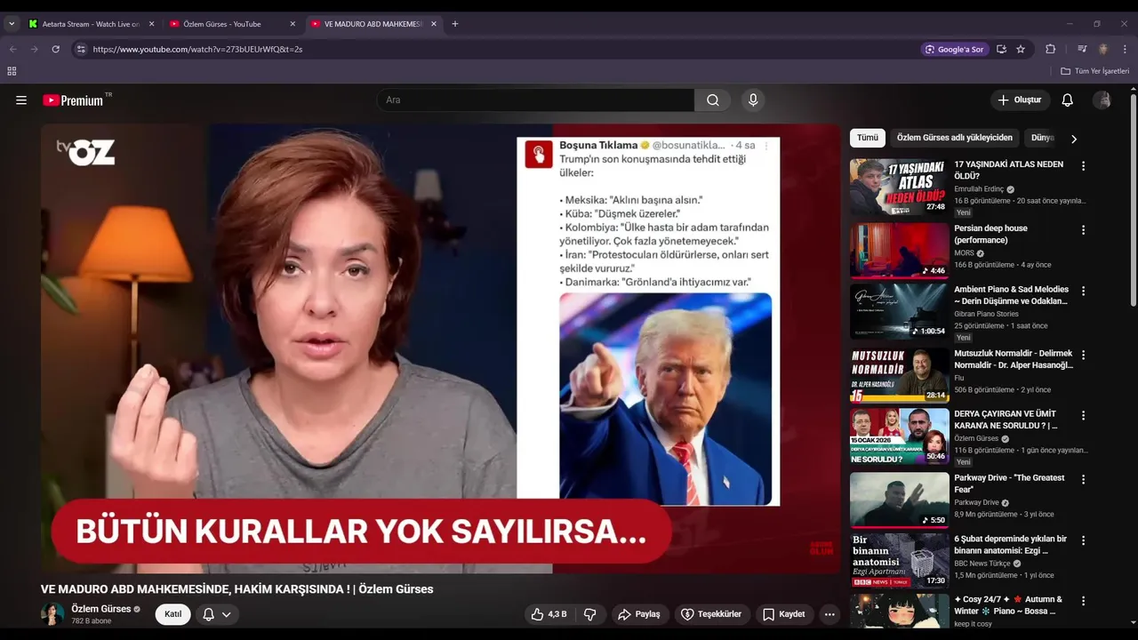
Task: Open Chrome media controls icon
Action: pos(1082,49)
